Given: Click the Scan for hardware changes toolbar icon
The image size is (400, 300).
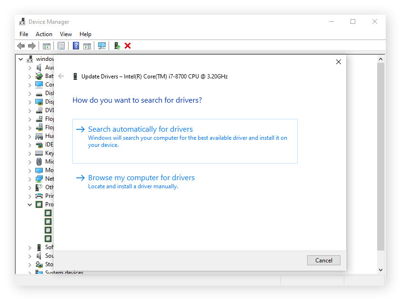Looking at the screenshot, I should [101, 45].
